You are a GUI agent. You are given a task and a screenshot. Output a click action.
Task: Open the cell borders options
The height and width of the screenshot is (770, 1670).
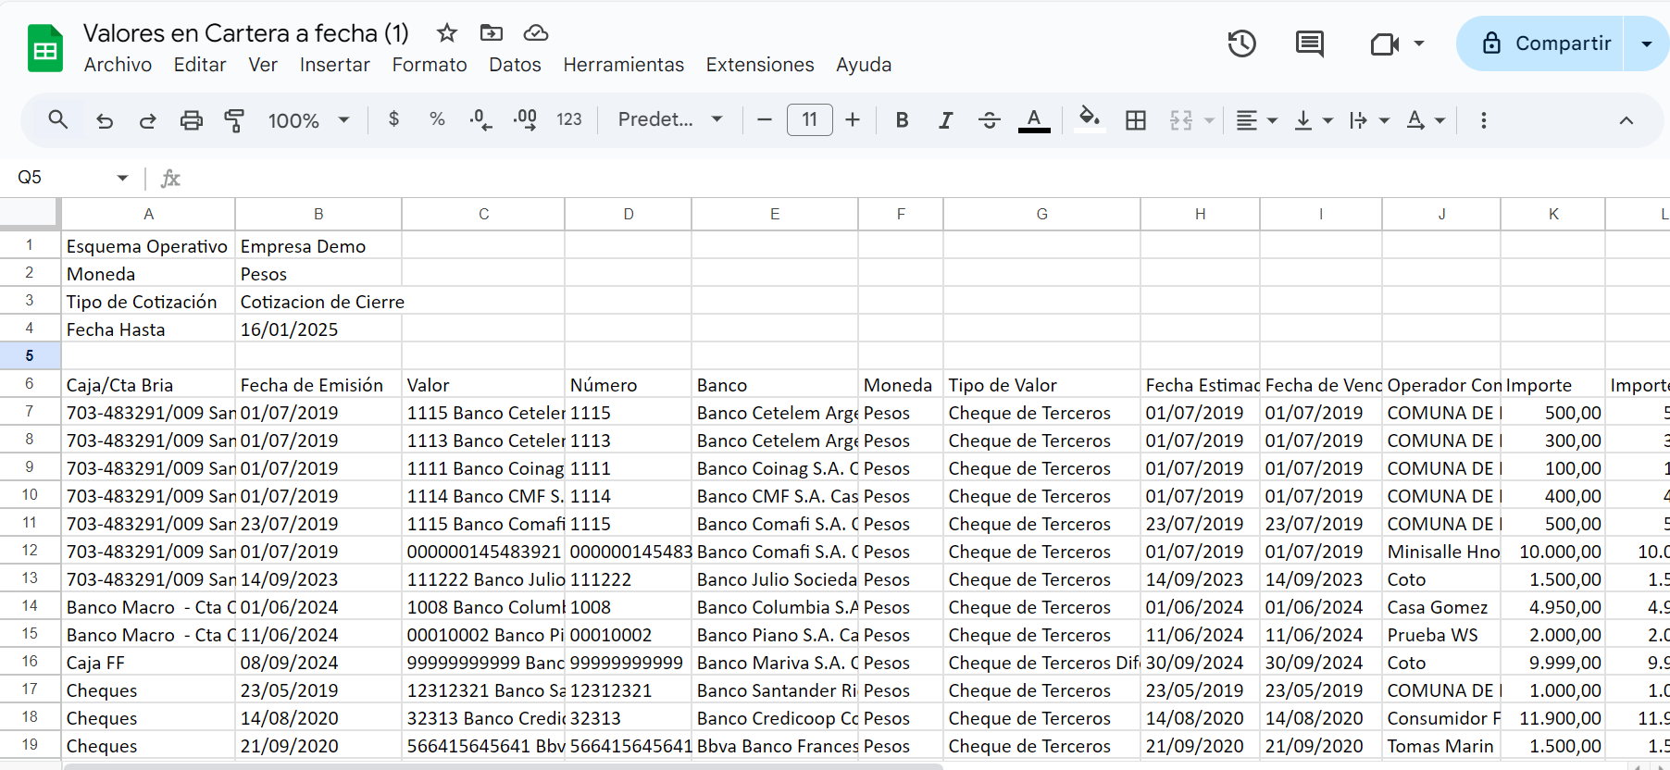(1136, 120)
